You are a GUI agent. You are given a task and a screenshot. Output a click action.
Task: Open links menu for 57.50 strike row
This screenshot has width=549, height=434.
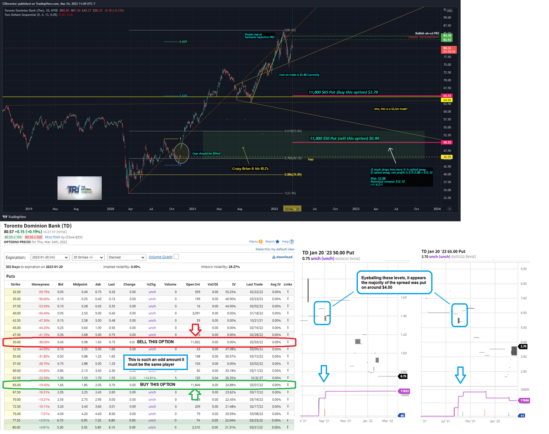pos(288,363)
